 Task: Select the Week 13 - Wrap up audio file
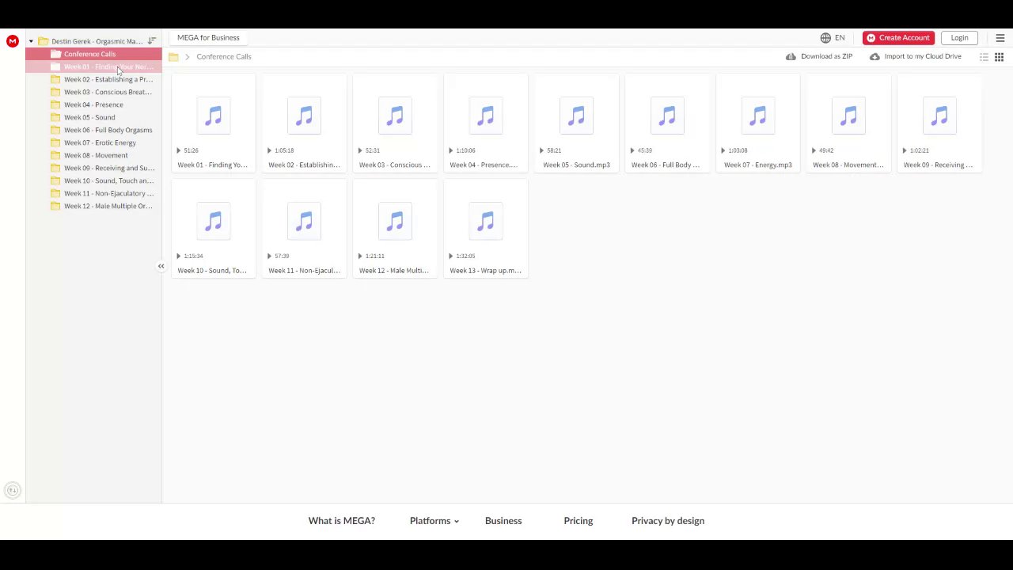coord(486,230)
